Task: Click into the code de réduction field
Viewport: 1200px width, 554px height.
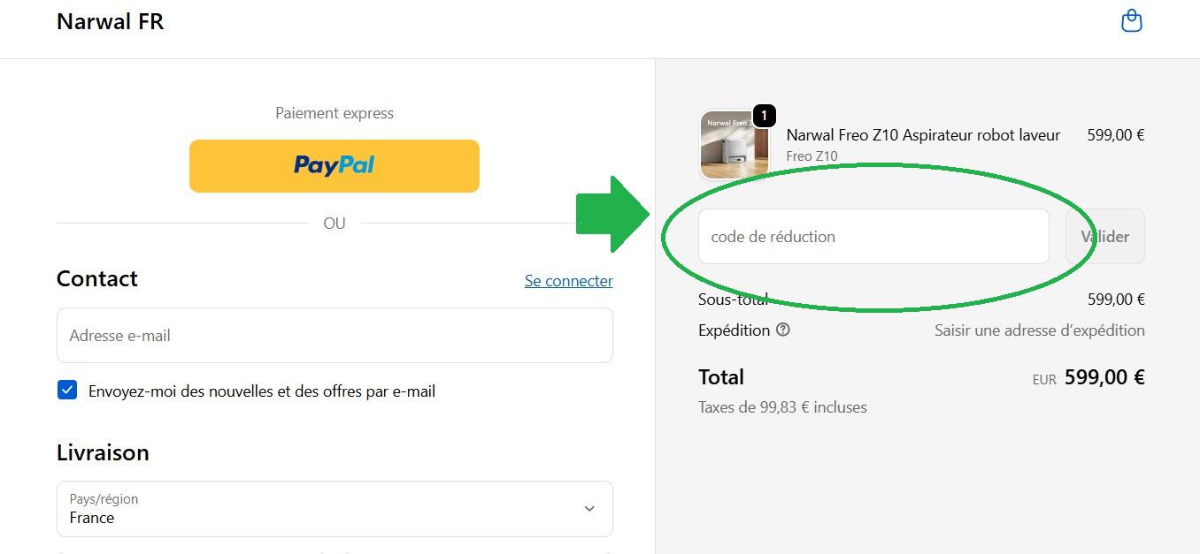Action: pyautogui.click(x=873, y=237)
